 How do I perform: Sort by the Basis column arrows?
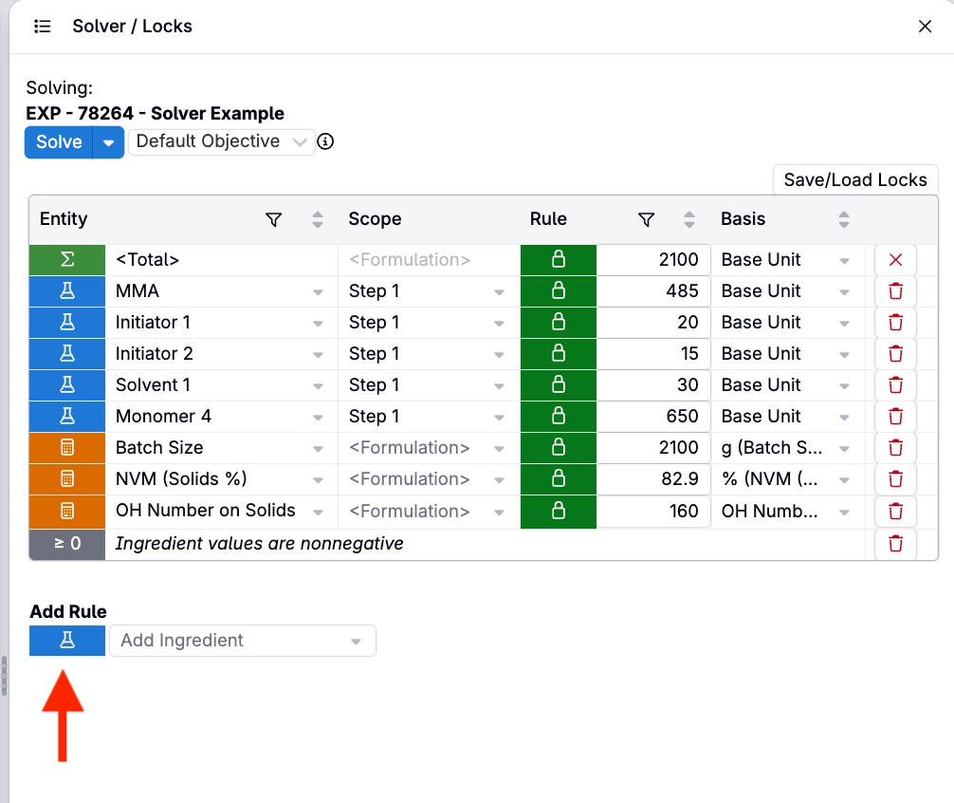click(x=844, y=219)
